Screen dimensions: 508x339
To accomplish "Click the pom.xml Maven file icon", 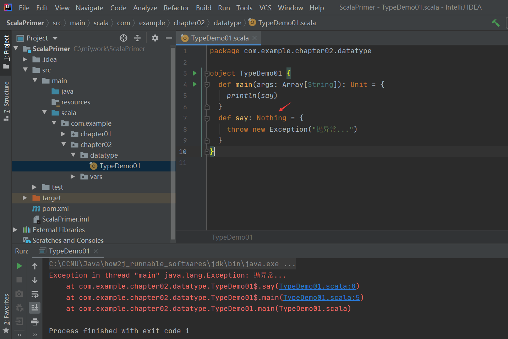I will click(x=36, y=209).
